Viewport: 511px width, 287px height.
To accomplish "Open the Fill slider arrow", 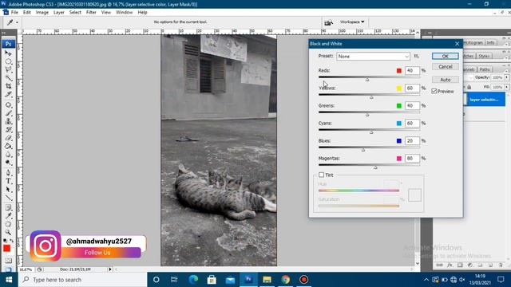I will pos(507,87).
